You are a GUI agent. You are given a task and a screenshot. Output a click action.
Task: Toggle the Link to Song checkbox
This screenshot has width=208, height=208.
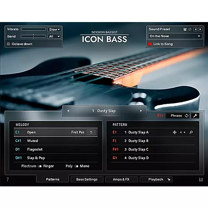(150, 44)
